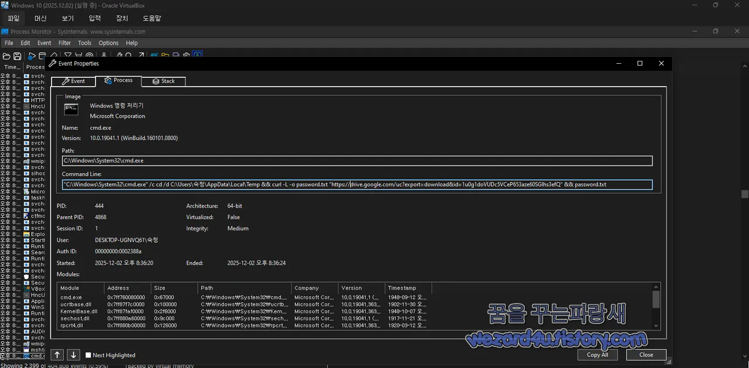Sort modules by the Size column header
The image size is (749, 368).
(174, 288)
